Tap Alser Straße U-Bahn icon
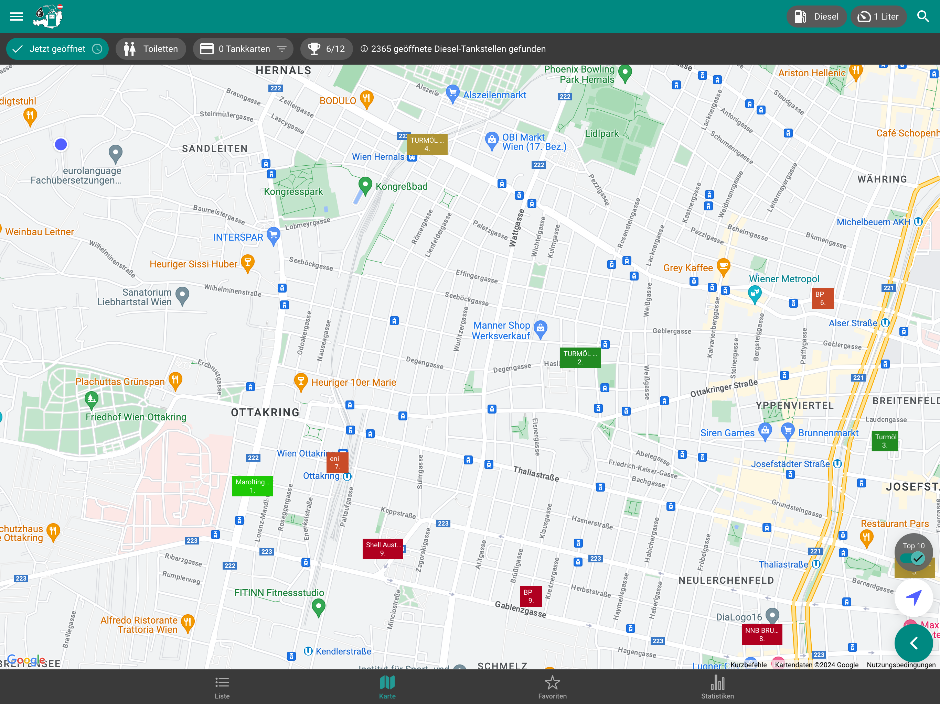Image resolution: width=940 pixels, height=704 pixels. point(885,323)
